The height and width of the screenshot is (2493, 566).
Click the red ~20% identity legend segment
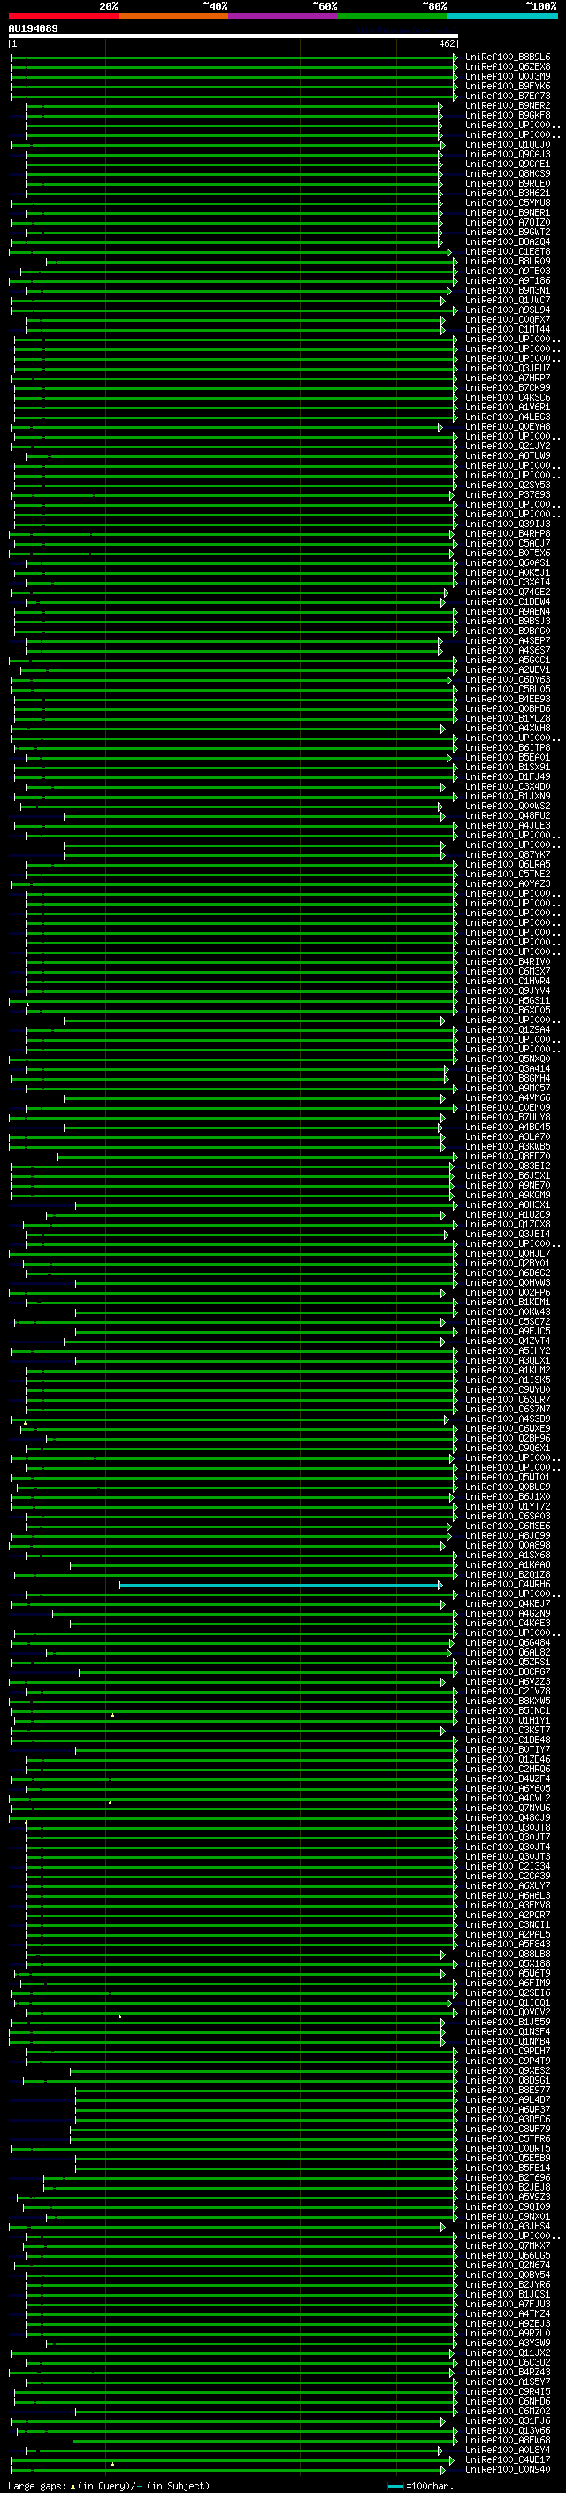pyautogui.click(x=63, y=16)
